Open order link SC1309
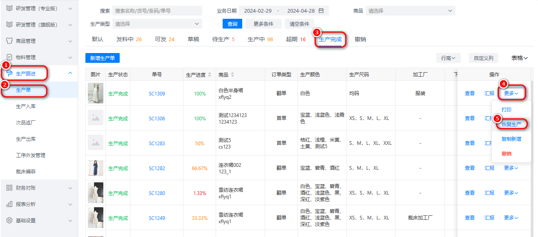The width and height of the screenshot is (538, 237). tap(157, 94)
